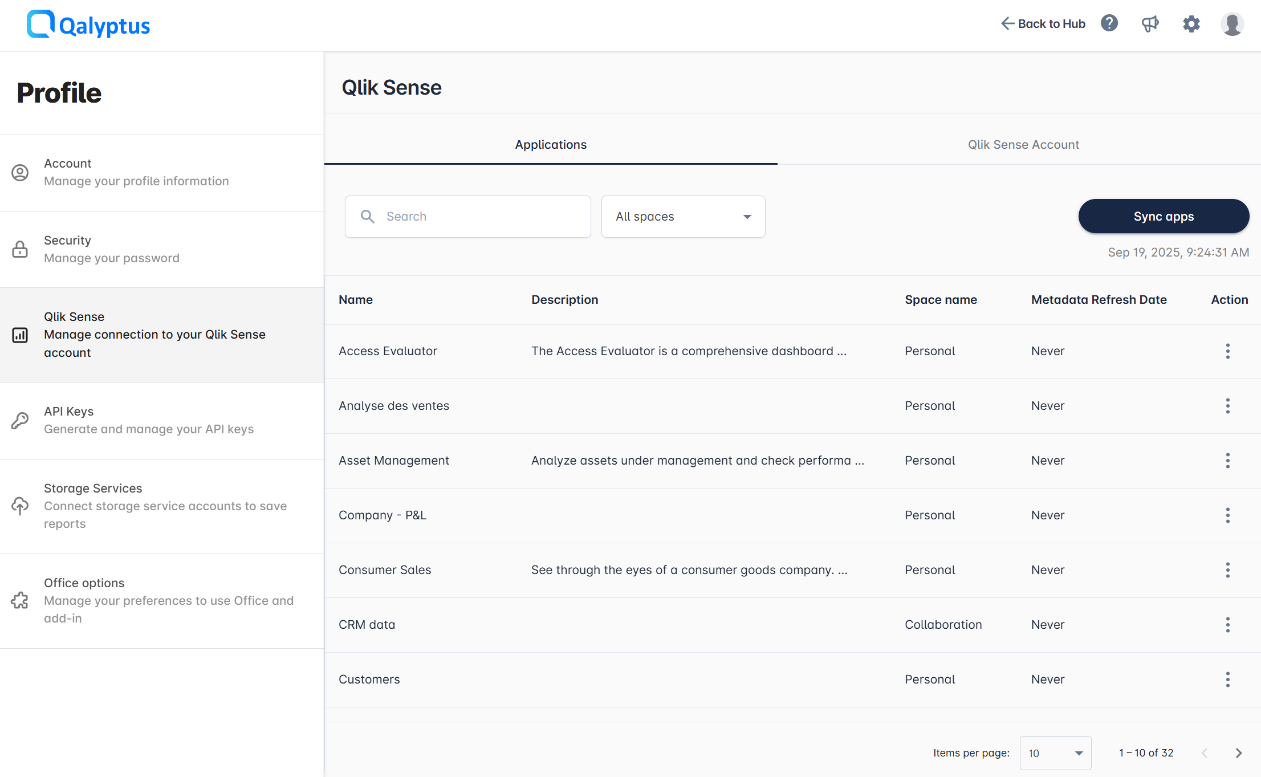Open the Items per page dropdown
This screenshot has width=1261, height=777.
pos(1055,753)
